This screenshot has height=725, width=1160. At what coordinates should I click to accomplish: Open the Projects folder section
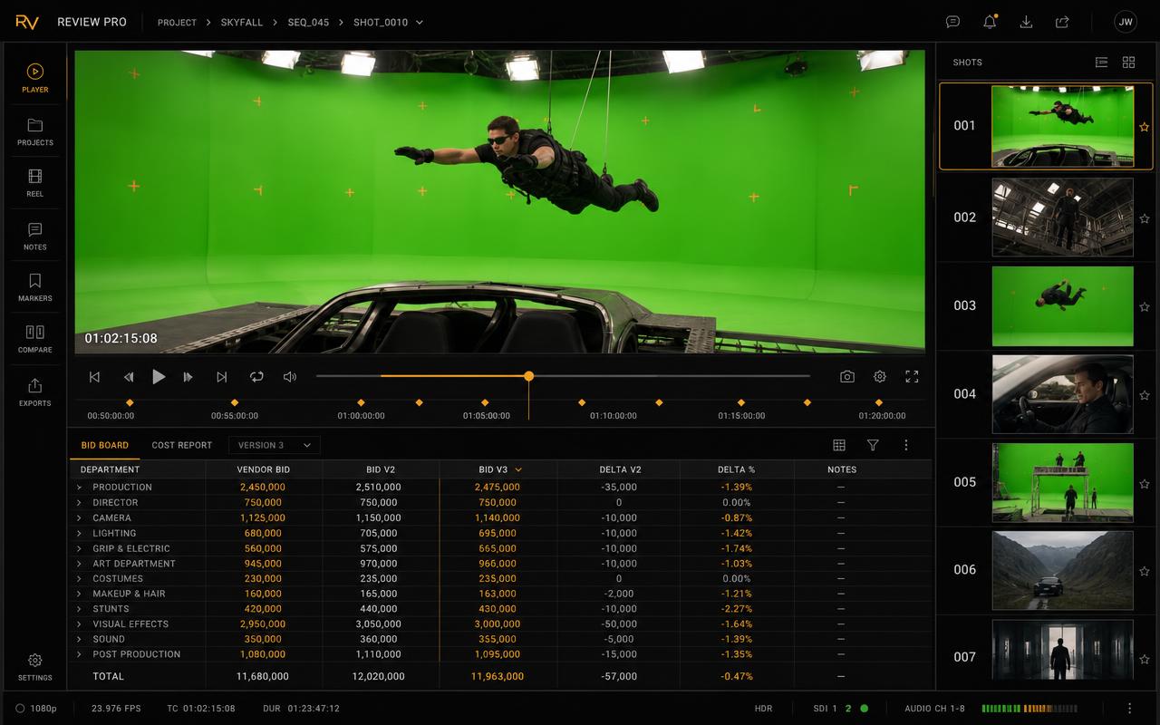(x=34, y=130)
